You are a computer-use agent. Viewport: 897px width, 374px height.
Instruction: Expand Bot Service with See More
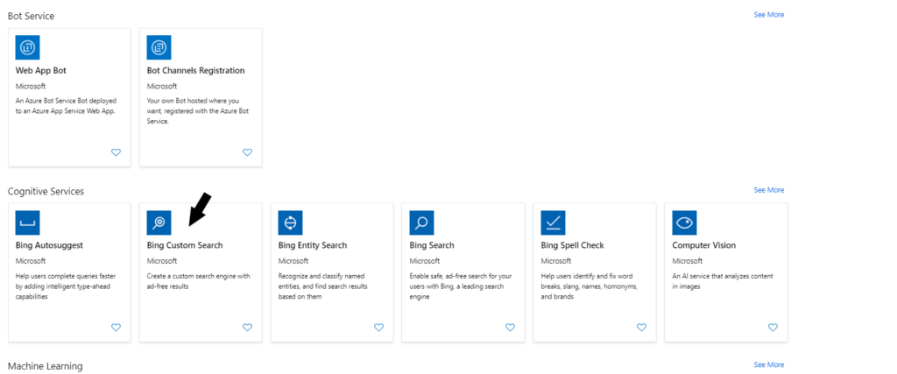click(768, 15)
